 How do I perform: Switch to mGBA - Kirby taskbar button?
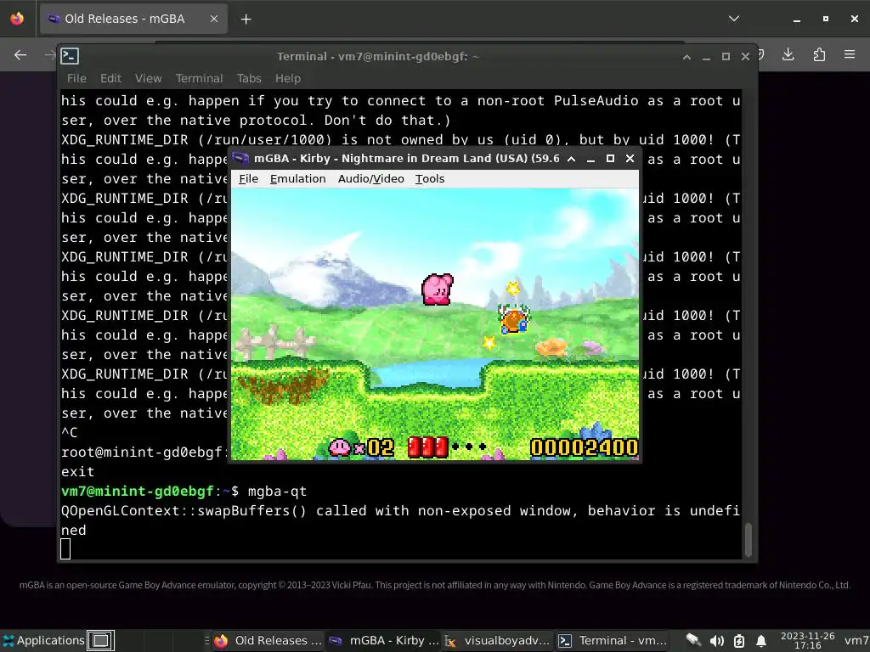(383, 640)
